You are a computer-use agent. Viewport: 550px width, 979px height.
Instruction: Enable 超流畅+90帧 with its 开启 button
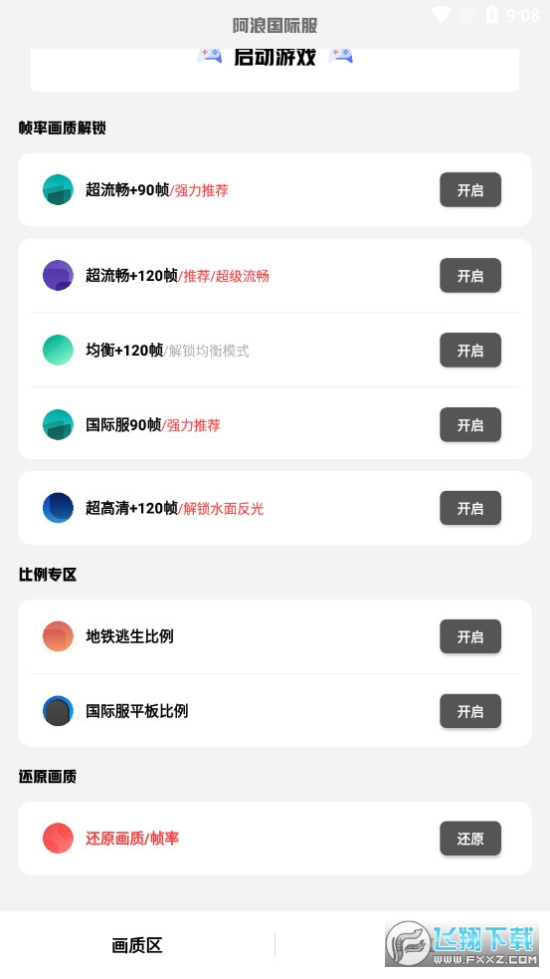(470, 190)
